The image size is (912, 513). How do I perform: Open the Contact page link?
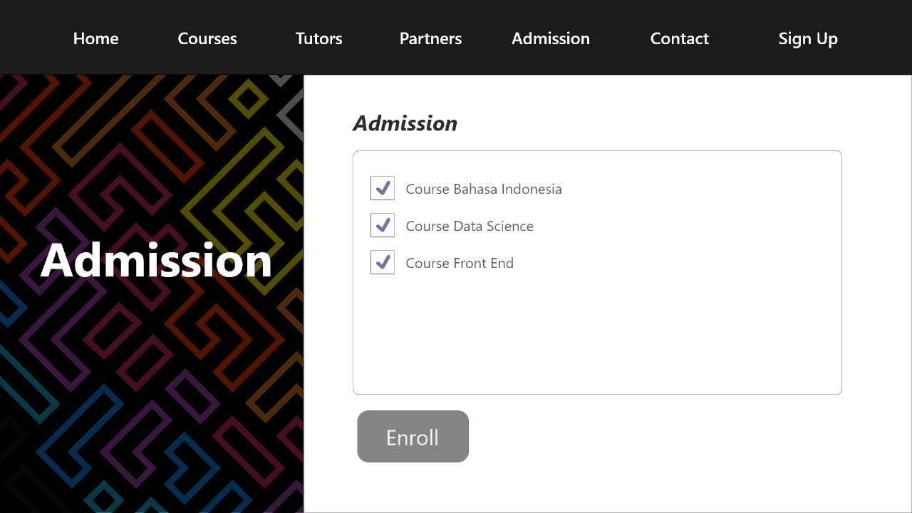(679, 38)
